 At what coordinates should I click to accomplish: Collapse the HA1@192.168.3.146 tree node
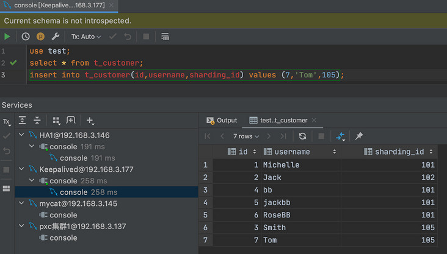pyautogui.click(x=22, y=135)
